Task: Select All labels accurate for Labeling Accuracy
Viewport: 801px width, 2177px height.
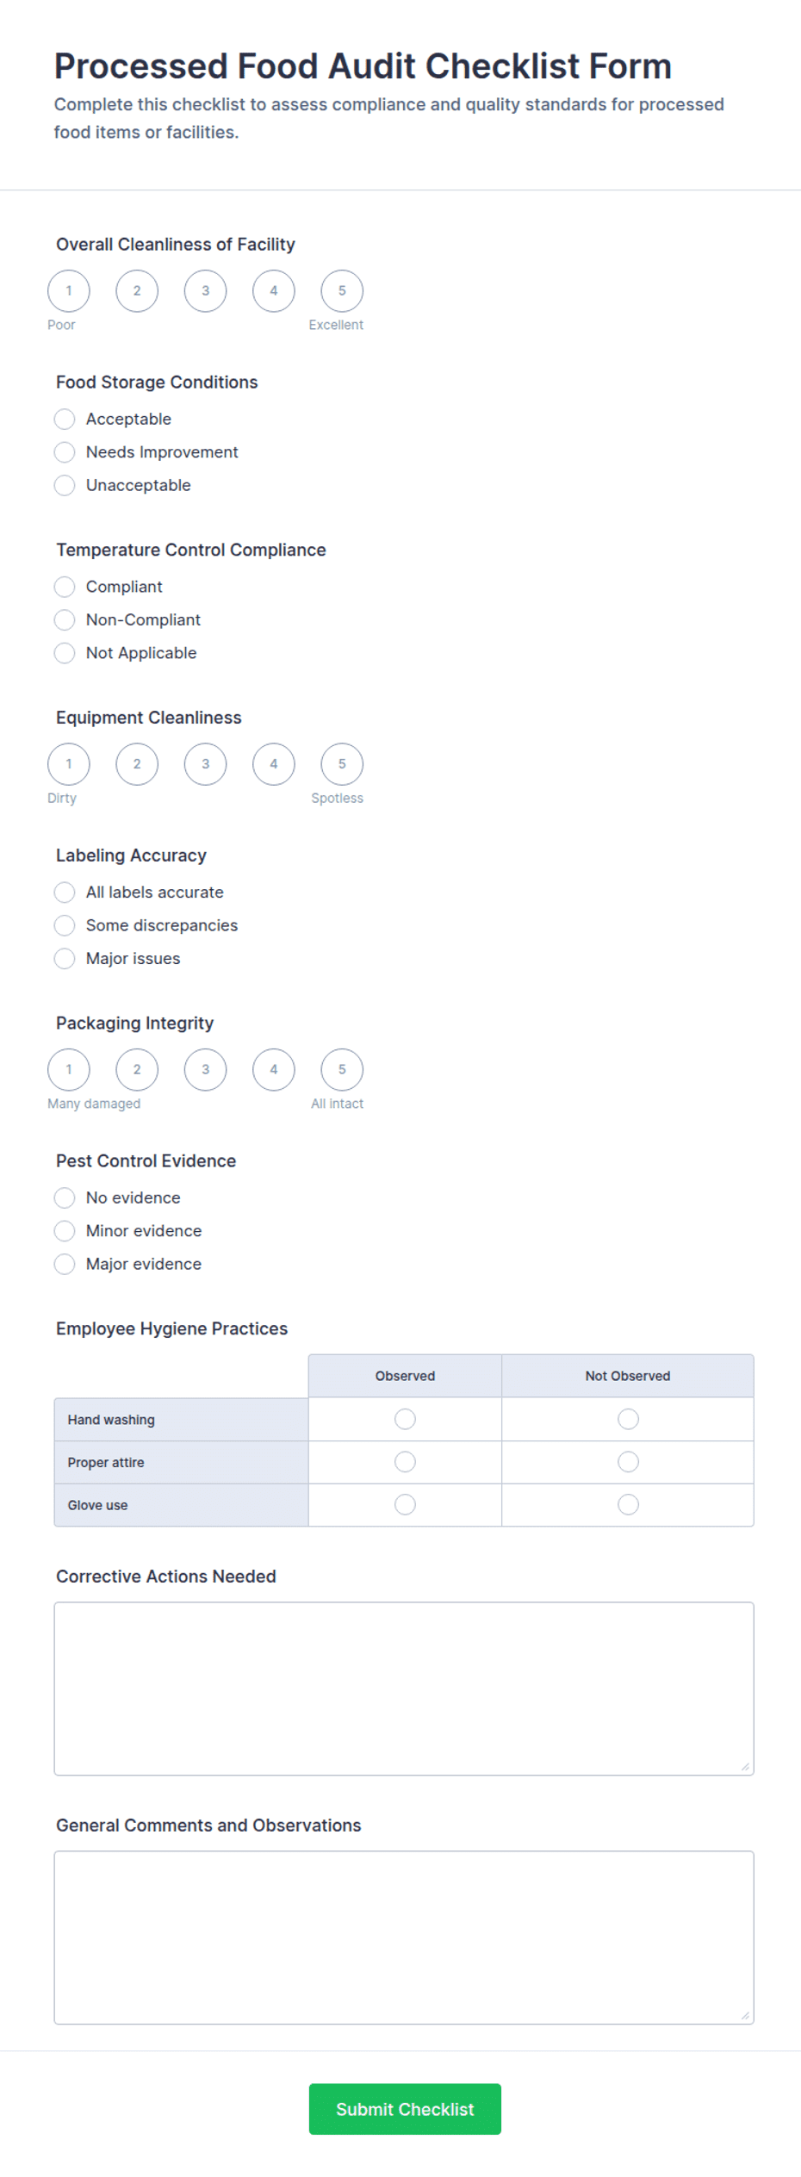Action: pos(65,893)
